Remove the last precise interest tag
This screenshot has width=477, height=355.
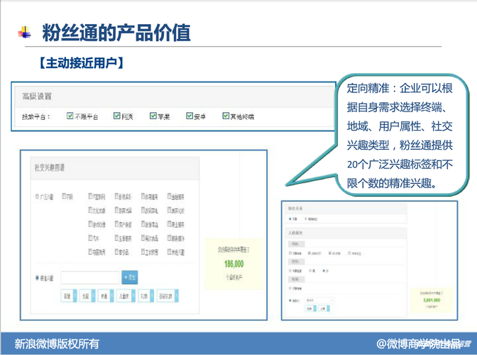[x=177, y=295]
